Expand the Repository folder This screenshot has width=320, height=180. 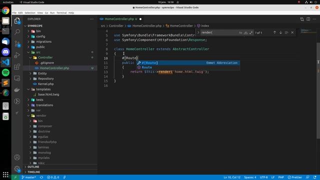(60, 78)
